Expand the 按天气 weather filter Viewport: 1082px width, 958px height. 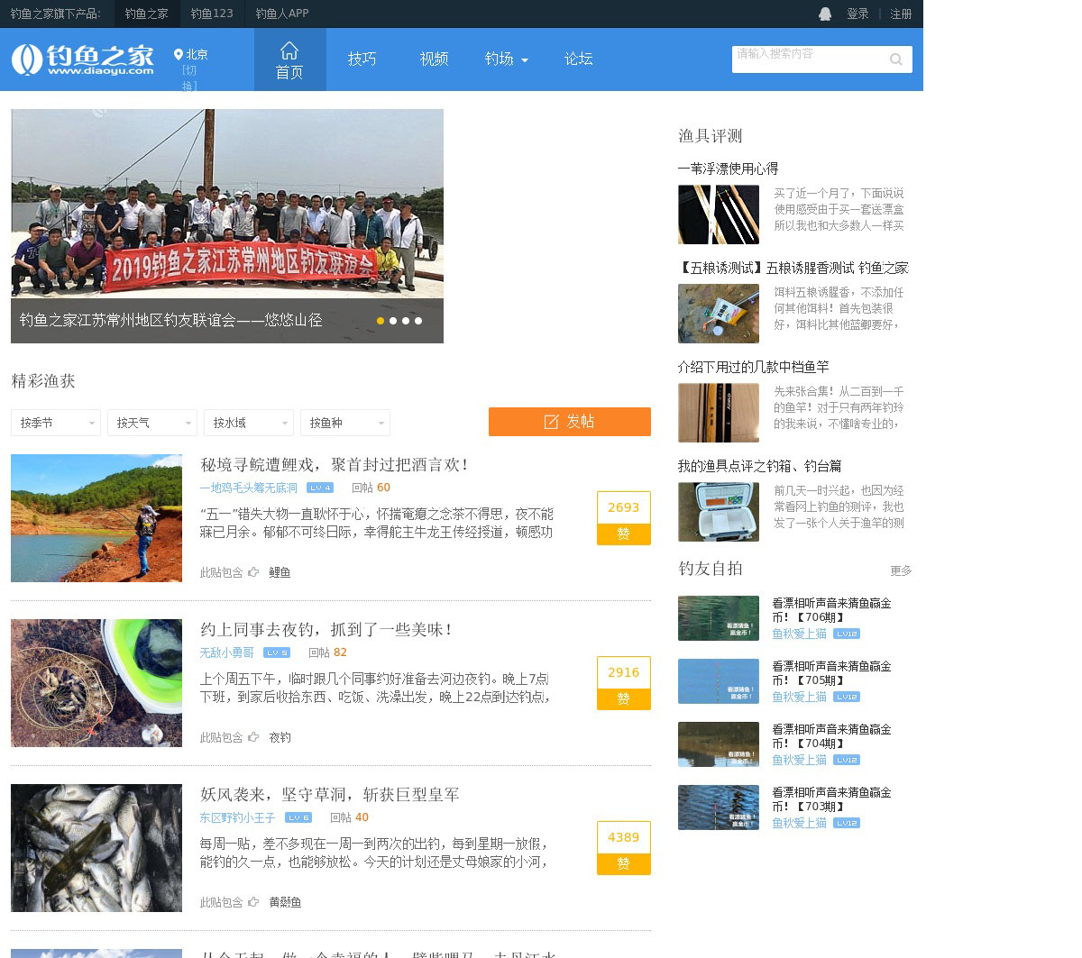point(151,423)
